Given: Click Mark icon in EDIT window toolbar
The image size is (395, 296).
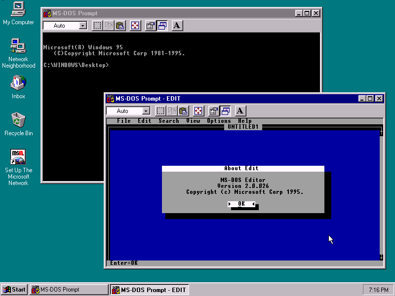Looking at the screenshot, I should 160,111.
